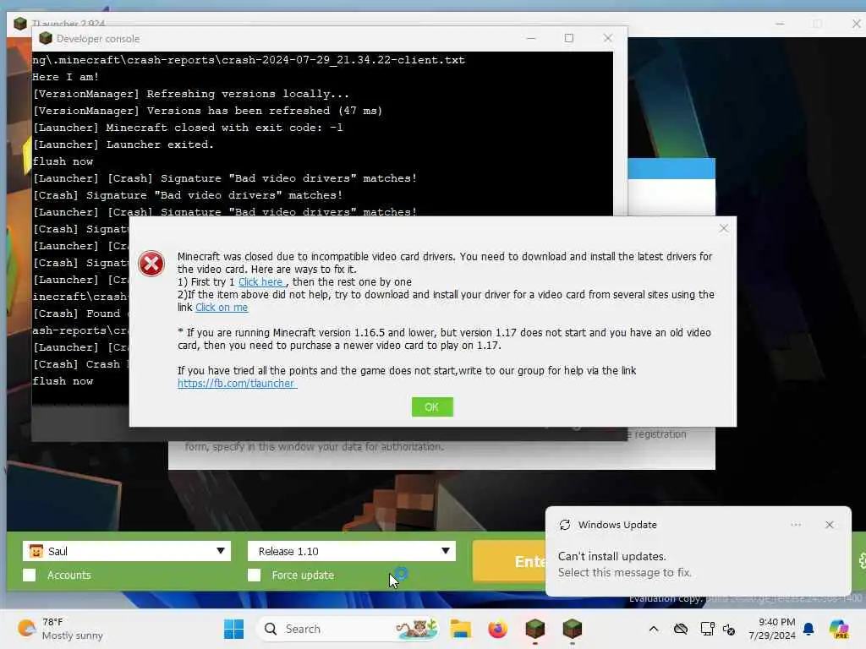
Task: Open the Windows Update notification options menu
Action: tap(795, 524)
